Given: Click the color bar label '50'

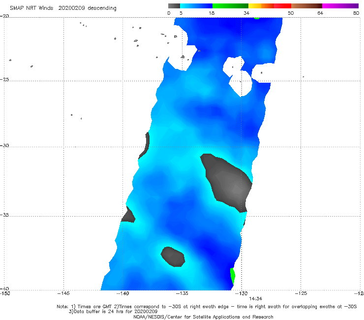Looking at the screenshot, I should point(291,13).
